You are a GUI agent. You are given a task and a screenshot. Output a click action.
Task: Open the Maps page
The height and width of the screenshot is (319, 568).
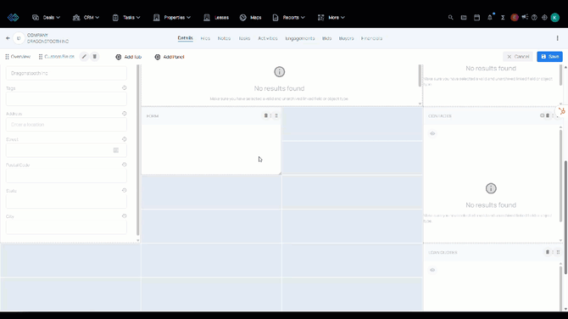click(x=250, y=18)
